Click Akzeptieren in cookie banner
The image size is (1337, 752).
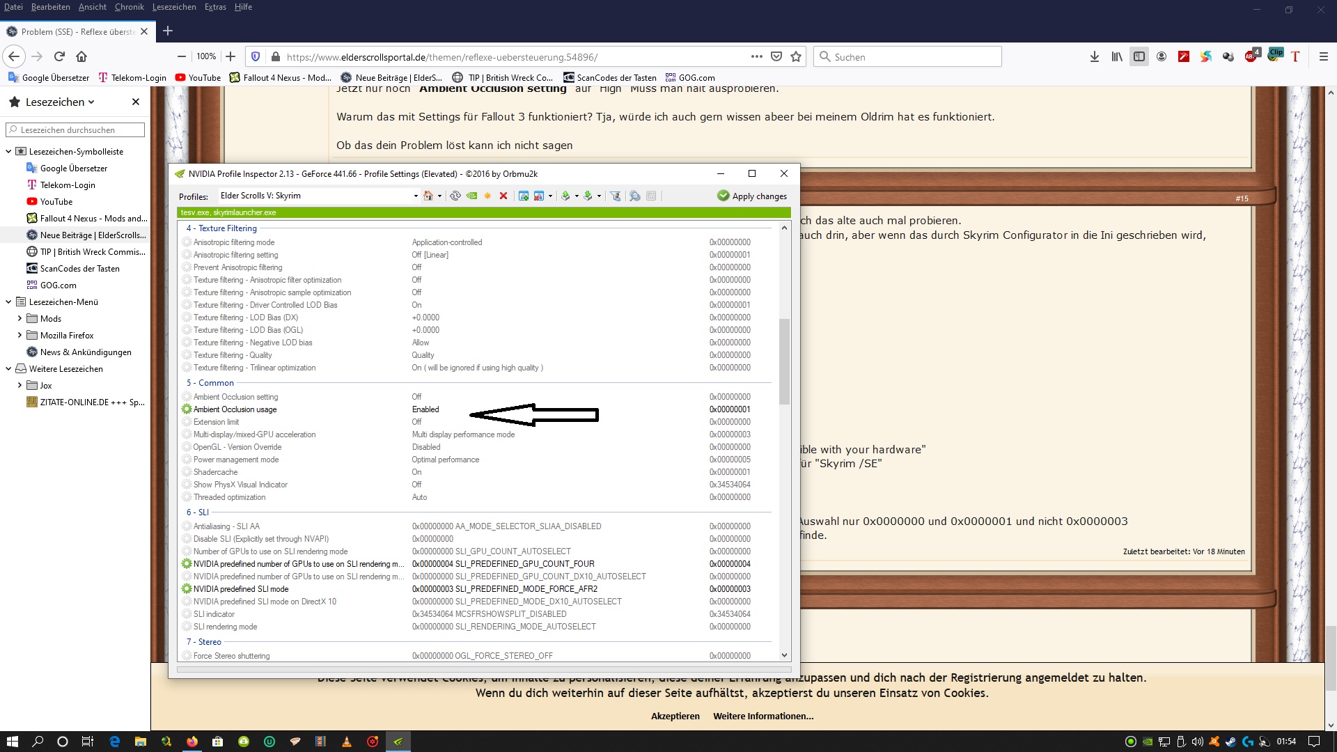click(675, 716)
